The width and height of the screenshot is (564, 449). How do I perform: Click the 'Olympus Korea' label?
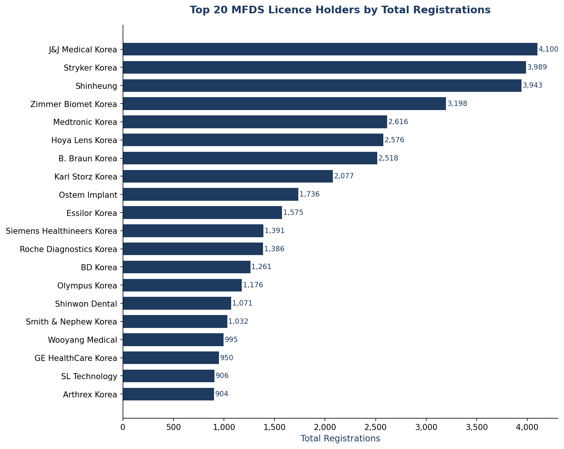pyautogui.click(x=87, y=286)
